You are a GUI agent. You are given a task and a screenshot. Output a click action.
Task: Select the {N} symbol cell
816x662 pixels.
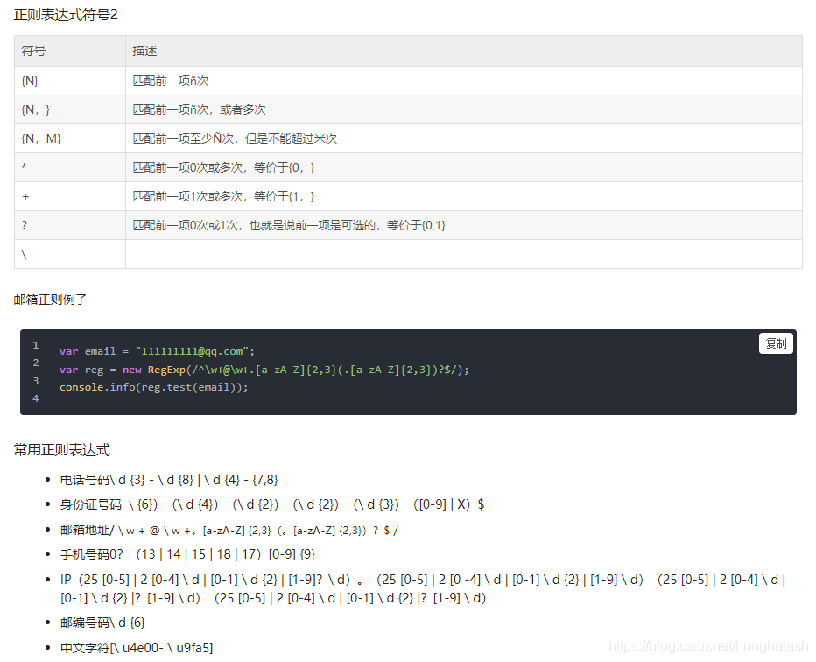click(x=70, y=81)
